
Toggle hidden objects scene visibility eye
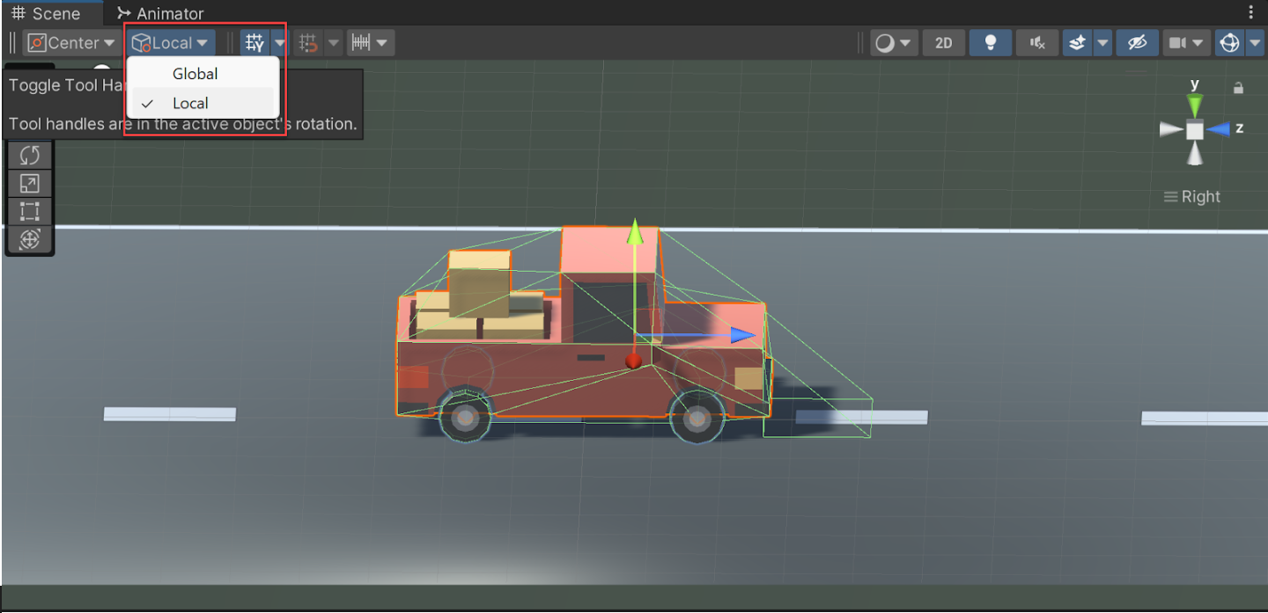(1137, 42)
